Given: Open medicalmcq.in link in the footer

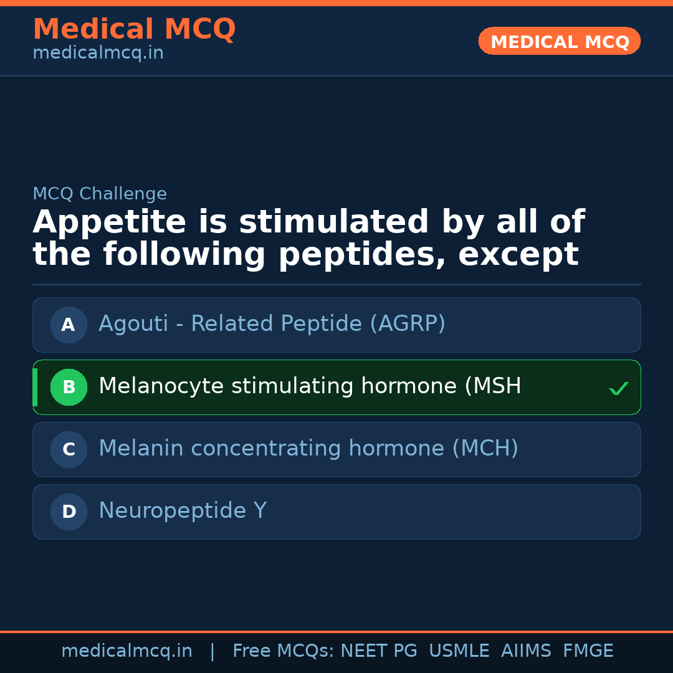Looking at the screenshot, I should point(126,651).
